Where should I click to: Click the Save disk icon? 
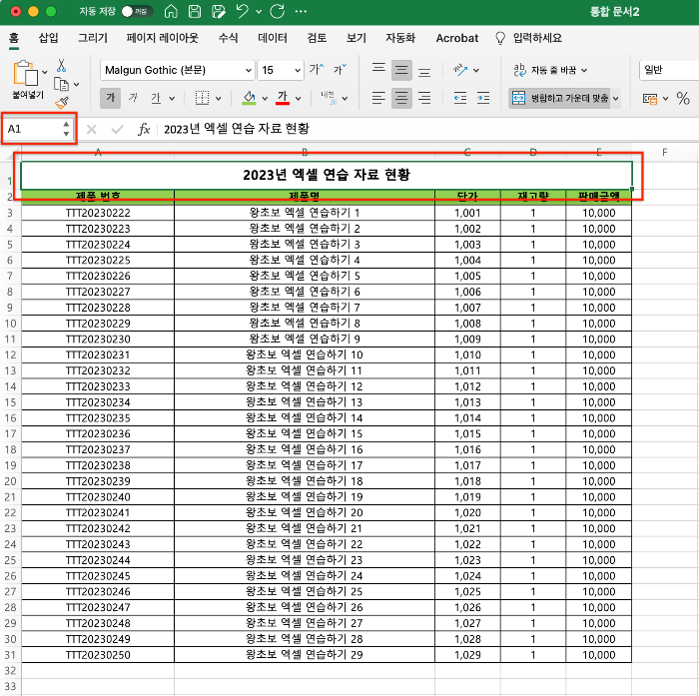point(195,11)
